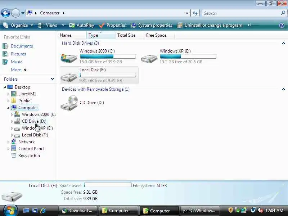Open Pictures favorite link
This screenshot has height=216, width=288.
[x=18, y=54]
